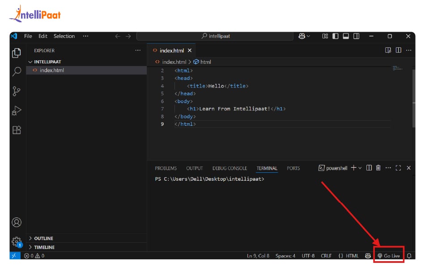Image resolution: width=425 pixels, height=270 pixels.
Task: Open the Edit menu
Action: pos(43,36)
